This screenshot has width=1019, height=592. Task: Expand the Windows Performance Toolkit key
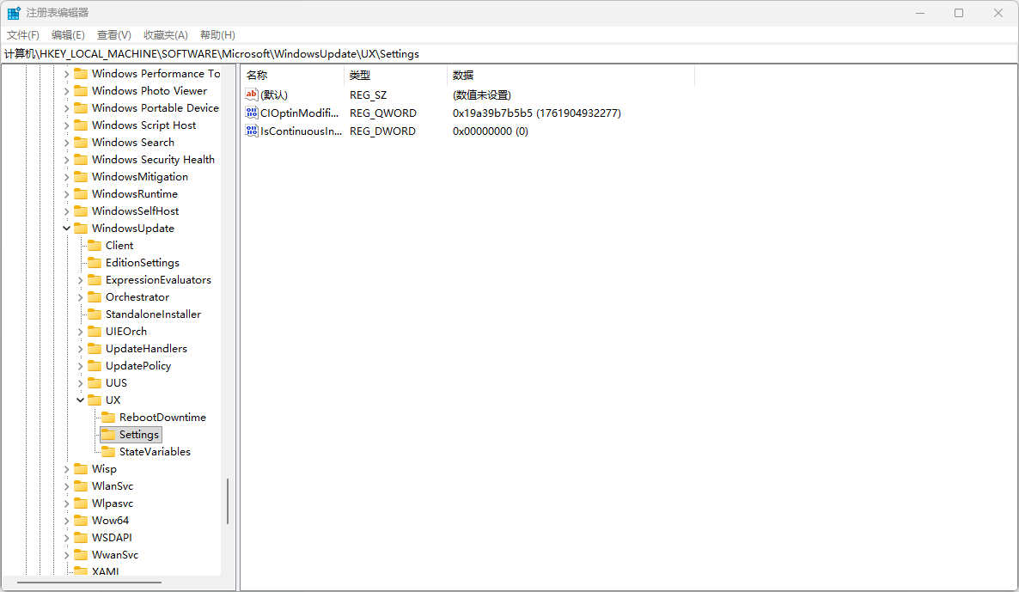coord(66,74)
